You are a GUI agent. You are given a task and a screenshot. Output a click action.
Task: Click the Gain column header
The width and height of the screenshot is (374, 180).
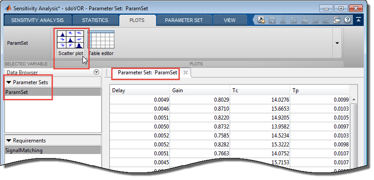point(200,90)
